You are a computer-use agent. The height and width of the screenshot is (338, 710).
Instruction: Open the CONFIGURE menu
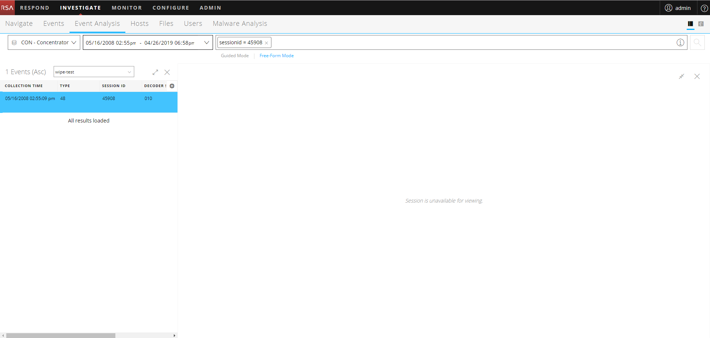pyautogui.click(x=171, y=7)
